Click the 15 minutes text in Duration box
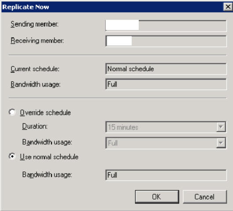The height and width of the screenshot is (211, 233). [x=123, y=127]
